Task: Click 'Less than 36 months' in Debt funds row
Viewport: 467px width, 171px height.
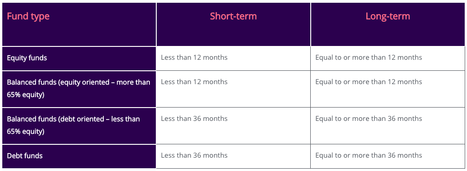Action: tap(194, 155)
